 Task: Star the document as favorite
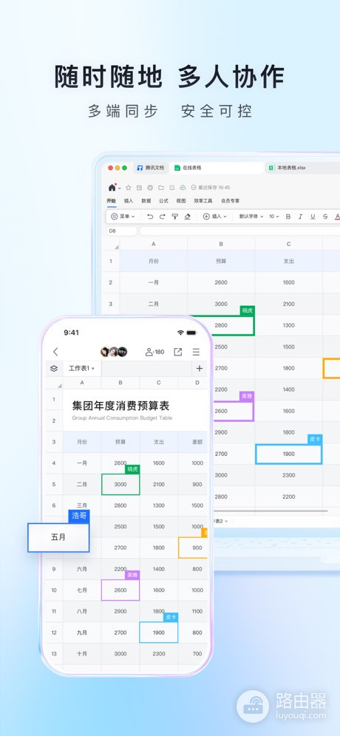point(128,188)
